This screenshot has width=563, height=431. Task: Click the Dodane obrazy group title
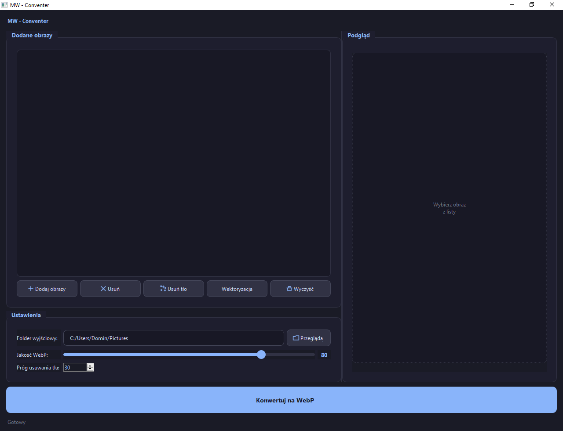[x=32, y=35]
